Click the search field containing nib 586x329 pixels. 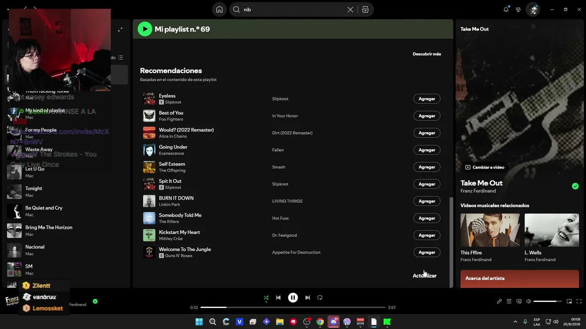[293, 10]
